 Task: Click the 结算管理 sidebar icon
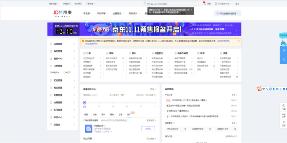(51, 102)
